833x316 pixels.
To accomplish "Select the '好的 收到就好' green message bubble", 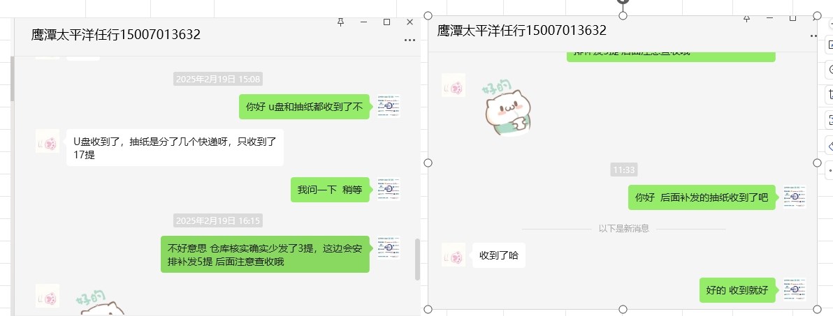I will [x=737, y=290].
